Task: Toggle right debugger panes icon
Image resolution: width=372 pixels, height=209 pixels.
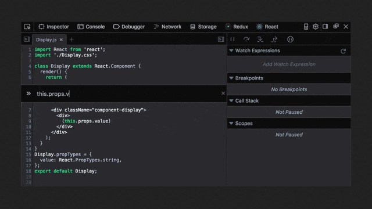Action: [x=221, y=39]
